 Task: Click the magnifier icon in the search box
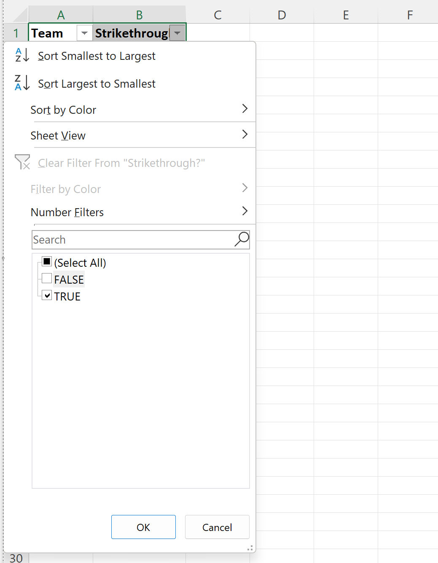pos(241,239)
